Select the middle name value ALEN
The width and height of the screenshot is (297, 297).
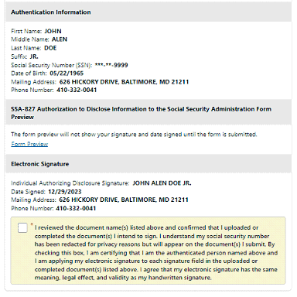(x=60, y=39)
